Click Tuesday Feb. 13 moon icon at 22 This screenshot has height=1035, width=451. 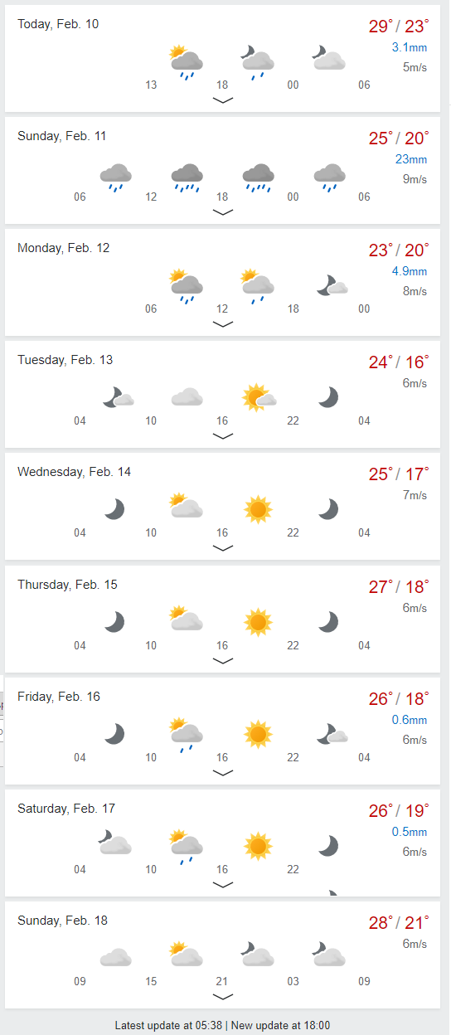[x=330, y=397]
